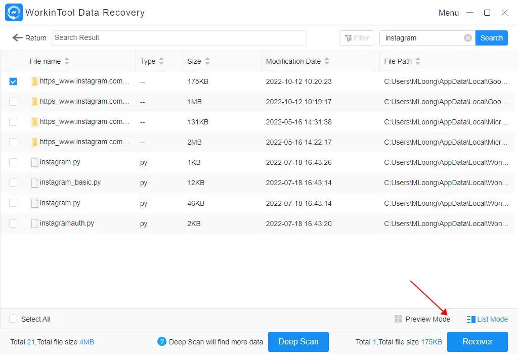
Task: Check the instagram_basic.py checkbox
Action: tap(13, 182)
